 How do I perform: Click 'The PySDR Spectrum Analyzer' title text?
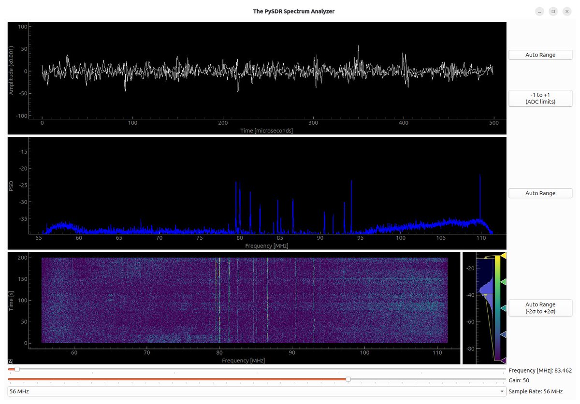pyautogui.click(x=294, y=11)
